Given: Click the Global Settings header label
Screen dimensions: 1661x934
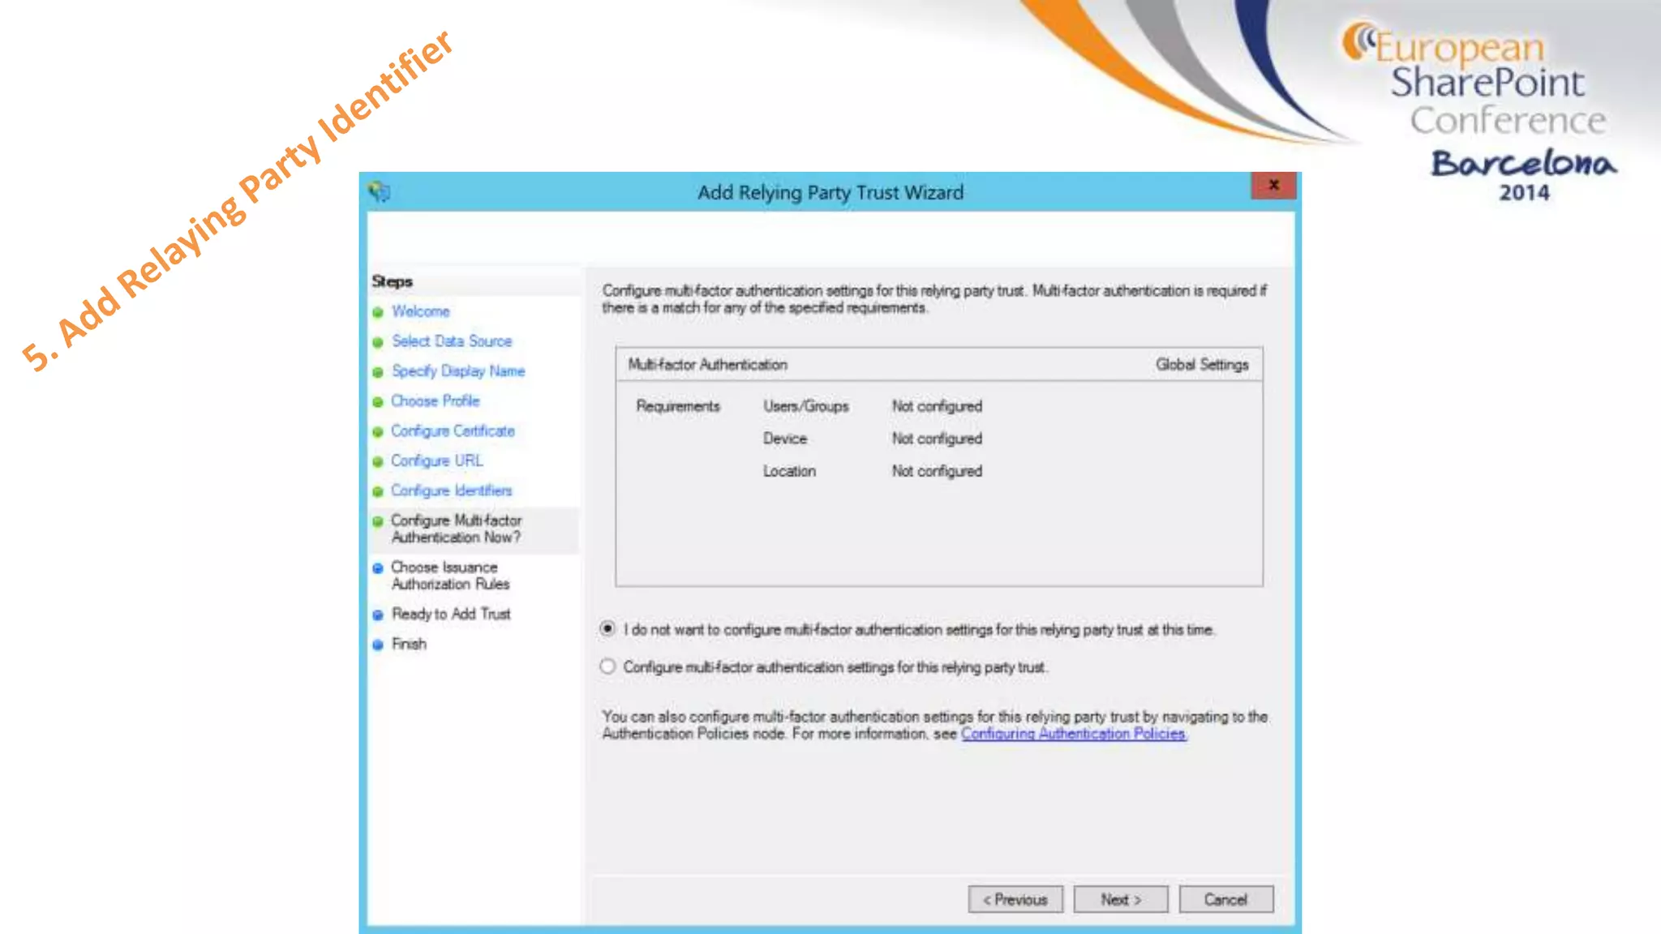Looking at the screenshot, I should pyautogui.click(x=1201, y=365).
